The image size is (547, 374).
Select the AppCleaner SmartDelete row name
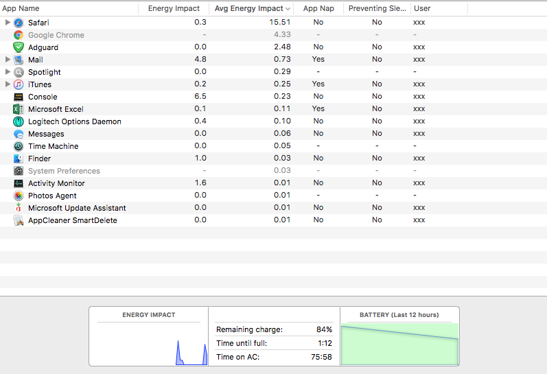point(73,220)
